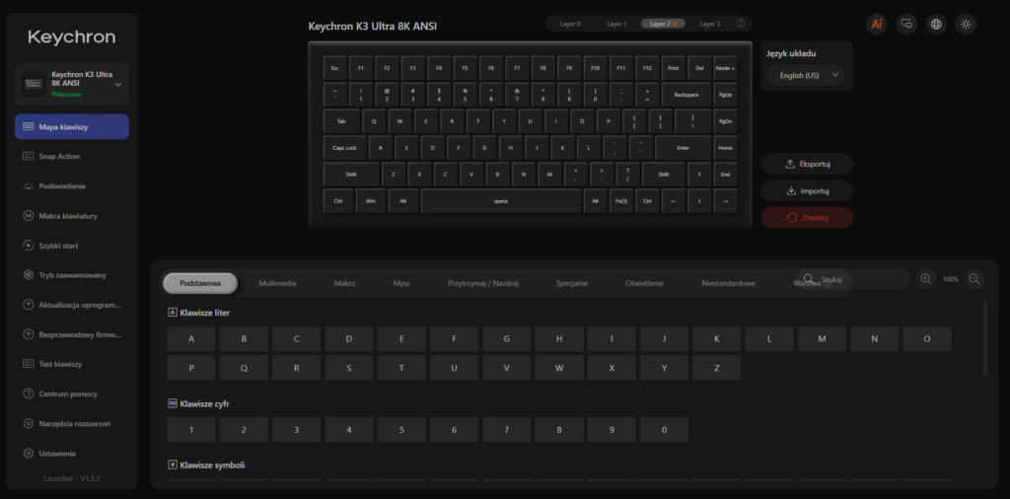Click the Podświetlenie backlight icon
This screenshot has height=499, width=1010.
29,186
